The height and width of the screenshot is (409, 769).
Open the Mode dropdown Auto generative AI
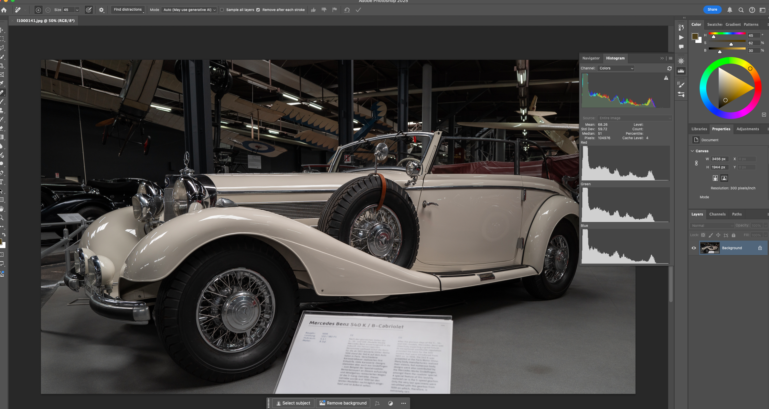tap(189, 10)
